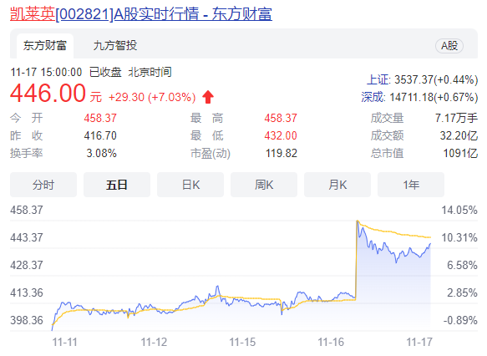The height and width of the screenshot is (356, 487).
Task: Click the red up-arrow price icon
Action: pos(208,97)
